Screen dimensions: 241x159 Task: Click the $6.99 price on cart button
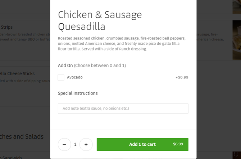[x=178, y=144]
